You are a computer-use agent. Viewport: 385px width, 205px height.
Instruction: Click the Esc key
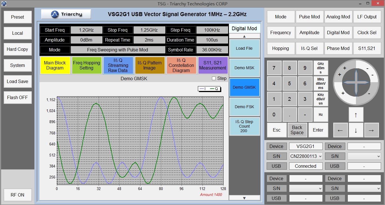click(x=277, y=130)
